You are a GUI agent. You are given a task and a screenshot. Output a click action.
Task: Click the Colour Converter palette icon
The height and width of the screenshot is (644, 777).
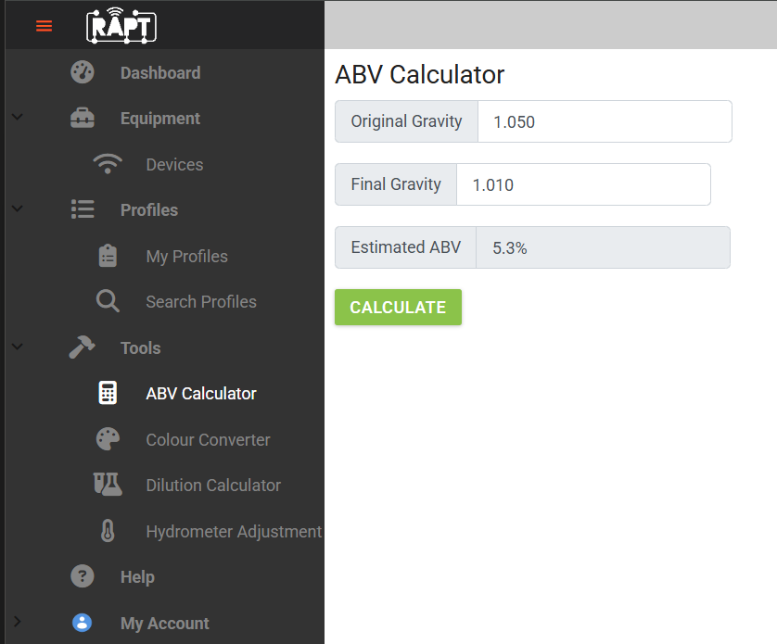[x=108, y=439]
